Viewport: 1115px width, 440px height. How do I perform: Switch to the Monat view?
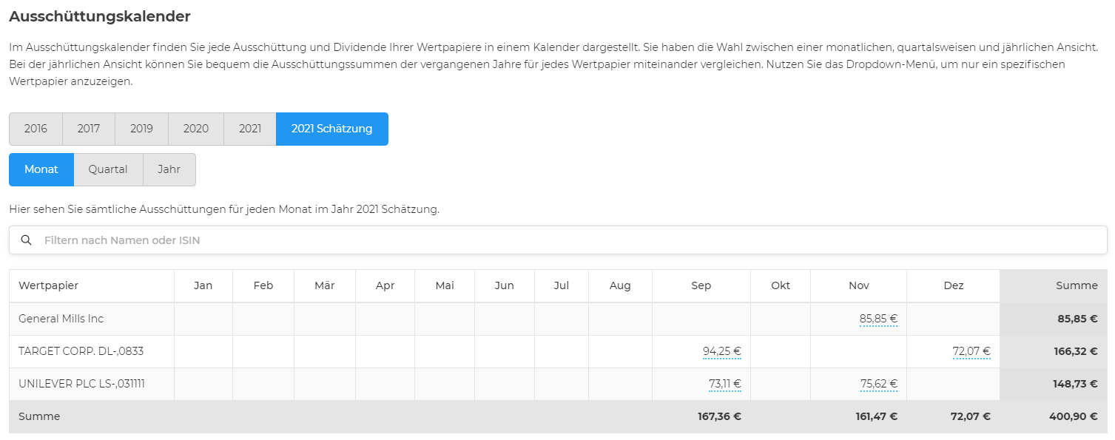point(41,169)
